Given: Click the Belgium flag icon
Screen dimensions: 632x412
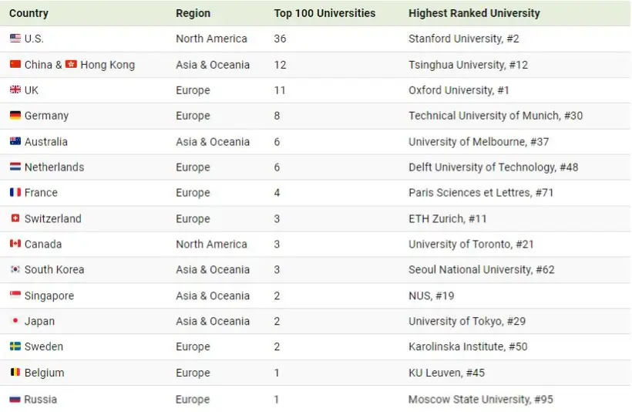Looking at the screenshot, I should 15,373.
